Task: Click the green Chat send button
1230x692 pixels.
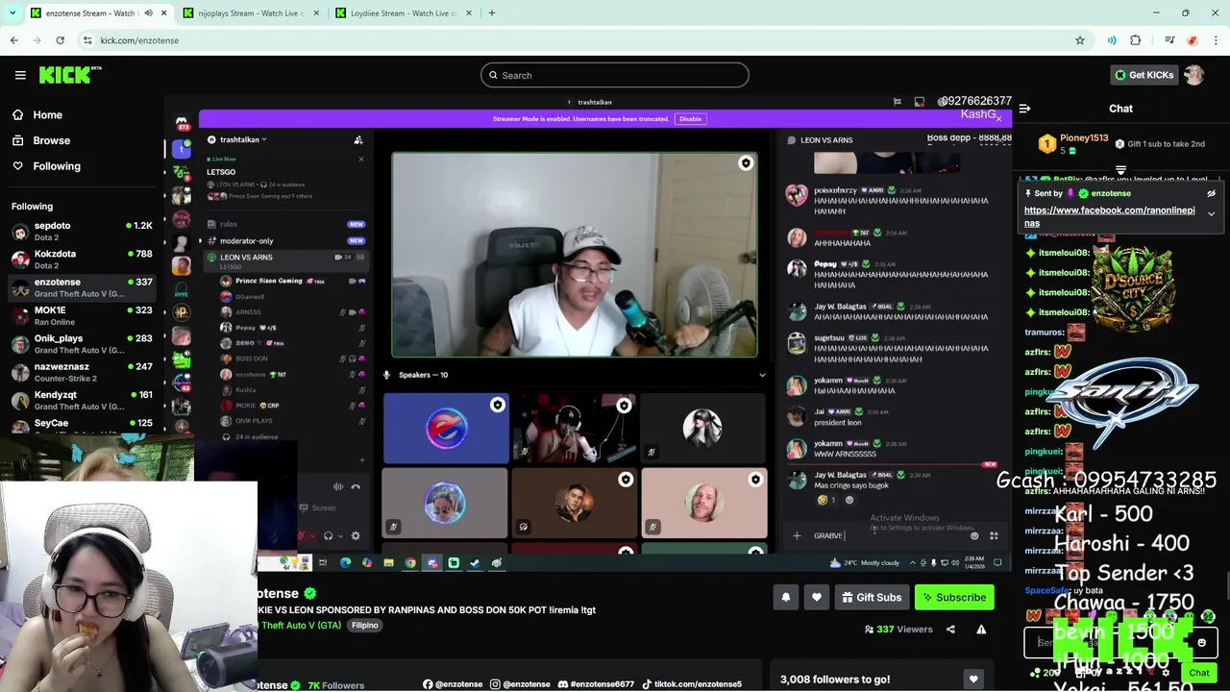Action: coord(1199,673)
